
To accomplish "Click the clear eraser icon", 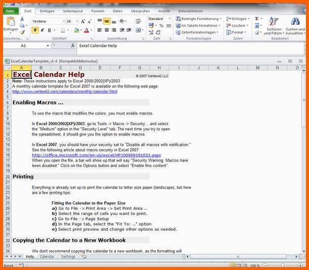I will [x=257, y=32].
